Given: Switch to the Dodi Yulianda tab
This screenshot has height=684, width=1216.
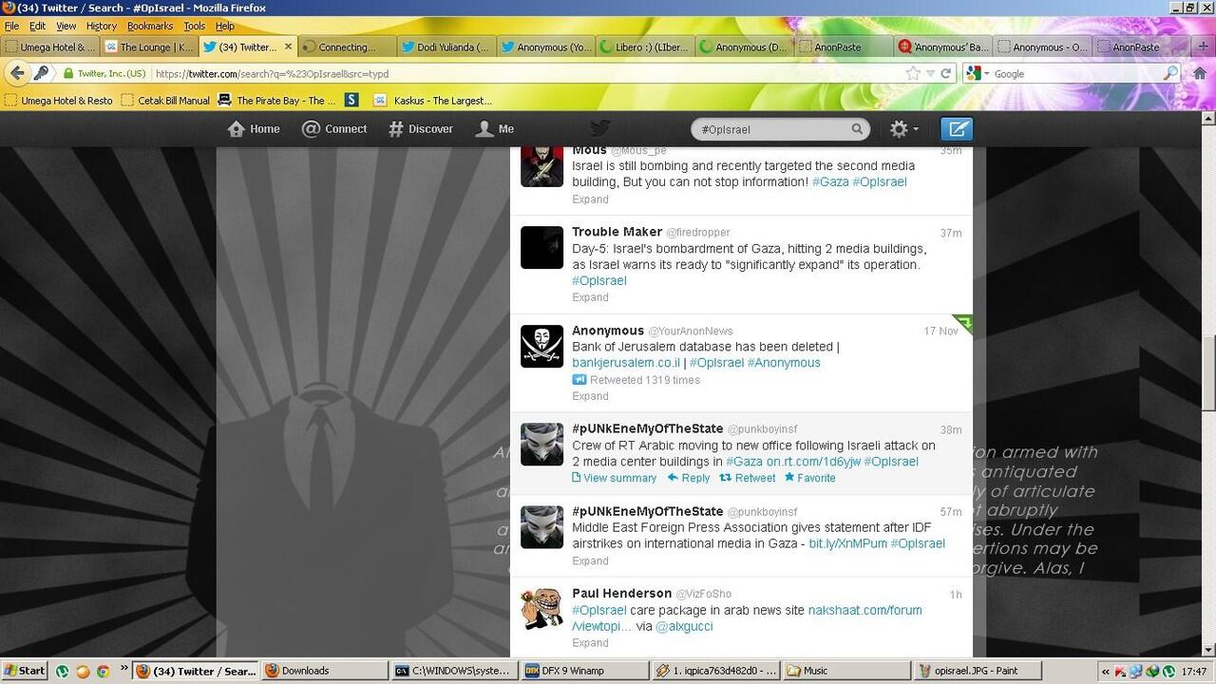Looking at the screenshot, I should coord(446,47).
